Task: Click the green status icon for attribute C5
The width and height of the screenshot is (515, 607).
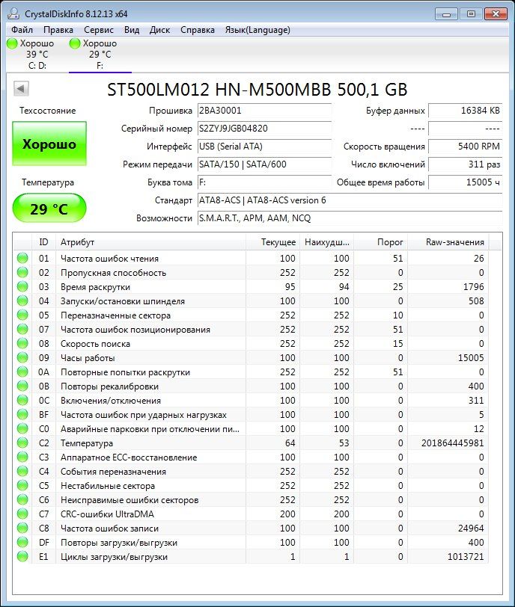Action: point(23,485)
